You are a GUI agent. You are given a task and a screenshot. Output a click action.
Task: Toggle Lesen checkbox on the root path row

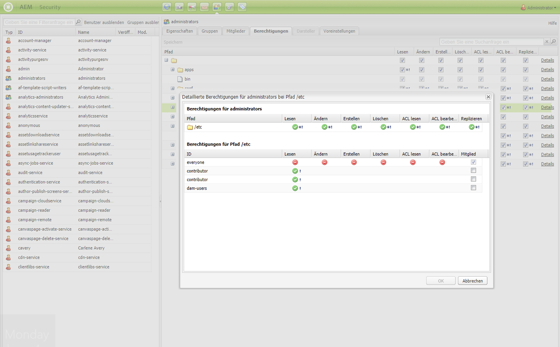(402, 60)
